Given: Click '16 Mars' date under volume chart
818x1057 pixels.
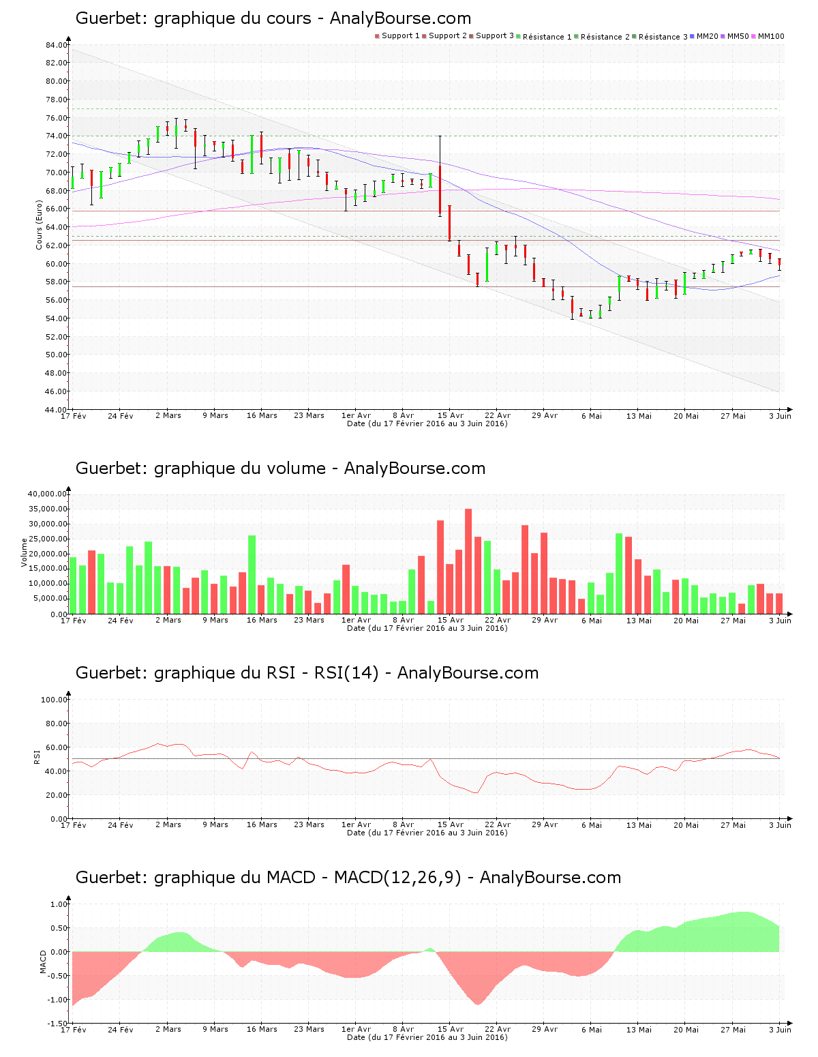Looking at the screenshot, I should (262, 620).
